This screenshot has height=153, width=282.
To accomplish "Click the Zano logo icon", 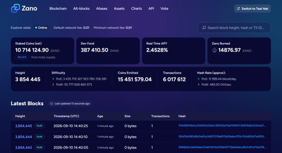I will [15, 8].
